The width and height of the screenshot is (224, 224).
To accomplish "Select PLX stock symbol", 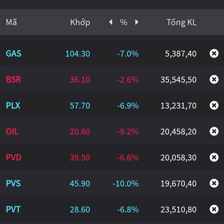I will point(13,106).
